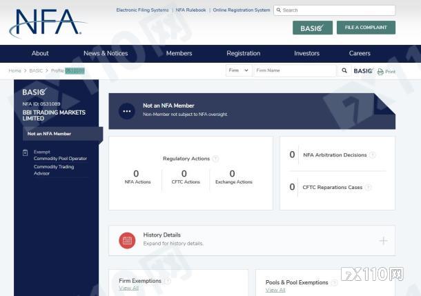Click the three-dot icon in the Not an NFA Member banner
Image resolution: width=421 pixels, height=296 pixels.
(x=127, y=111)
